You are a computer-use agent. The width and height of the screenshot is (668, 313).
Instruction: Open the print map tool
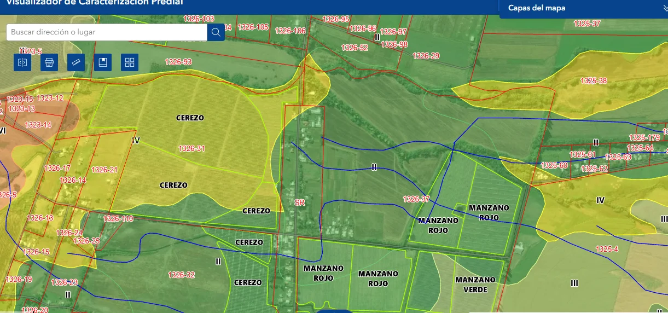49,62
